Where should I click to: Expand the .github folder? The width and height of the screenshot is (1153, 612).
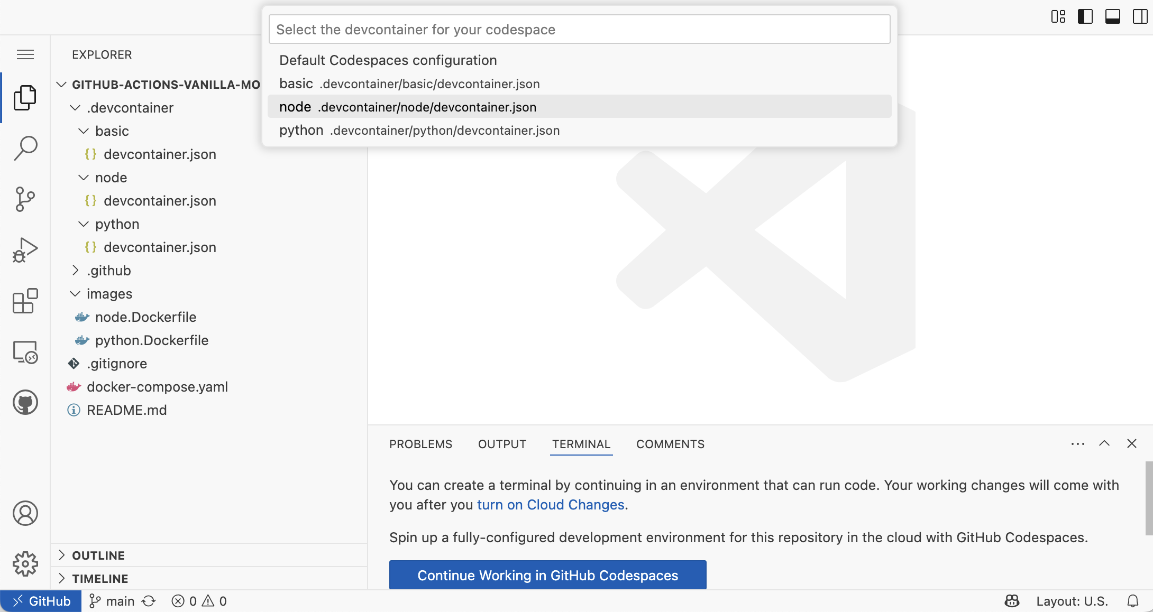tap(76, 270)
